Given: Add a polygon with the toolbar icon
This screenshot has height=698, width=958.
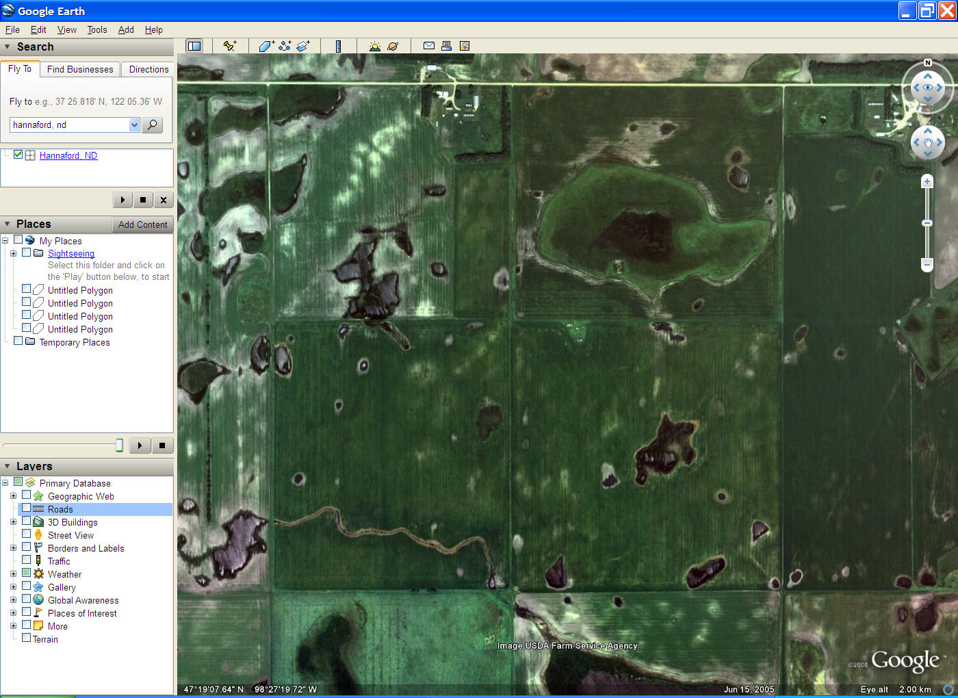Looking at the screenshot, I should [x=267, y=46].
